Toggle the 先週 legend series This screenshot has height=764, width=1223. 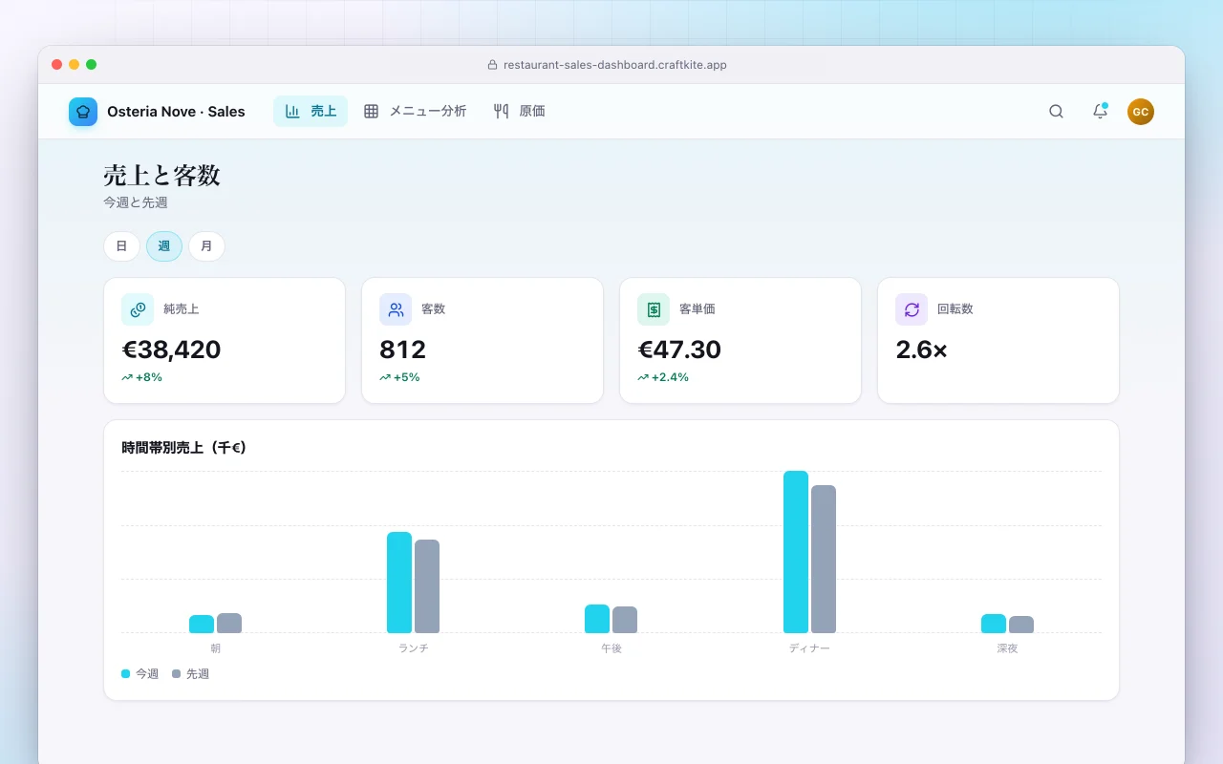pyautogui.click(x=190, y=674)
